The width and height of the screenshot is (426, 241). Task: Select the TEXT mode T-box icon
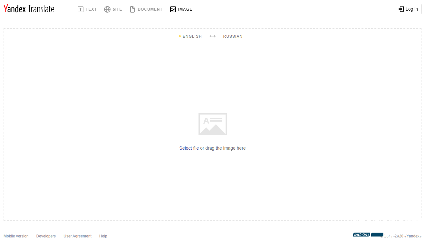pyautogui.click(x=81, y=9)
